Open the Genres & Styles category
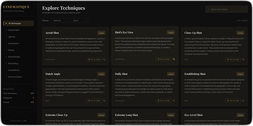Image resolution: width=253 pixels, height=126 pixels. 18,77
